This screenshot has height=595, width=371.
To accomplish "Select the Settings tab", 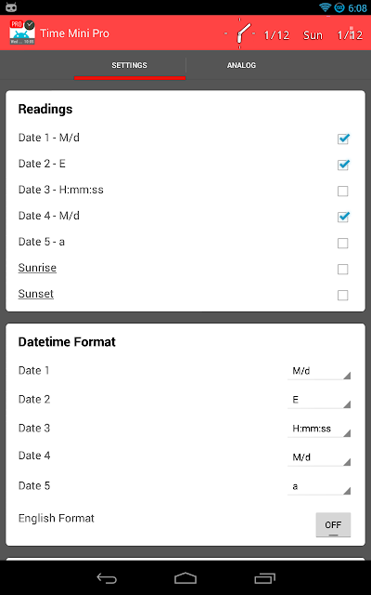I will coord(130,65).
